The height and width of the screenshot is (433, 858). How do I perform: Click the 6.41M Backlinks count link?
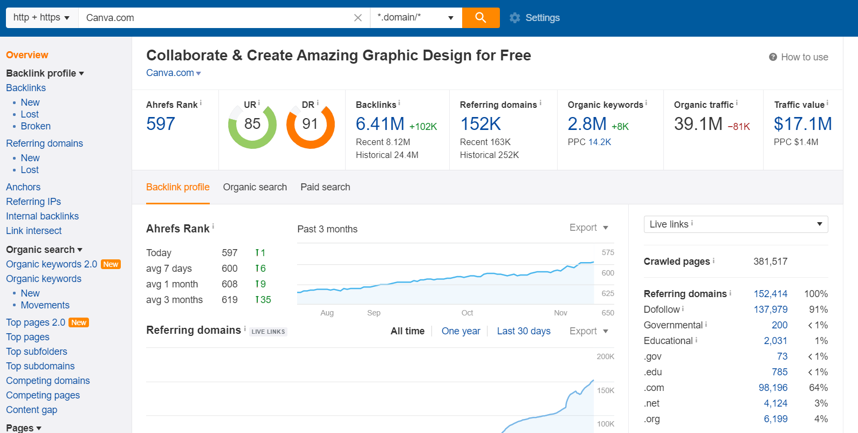point(380,124)
